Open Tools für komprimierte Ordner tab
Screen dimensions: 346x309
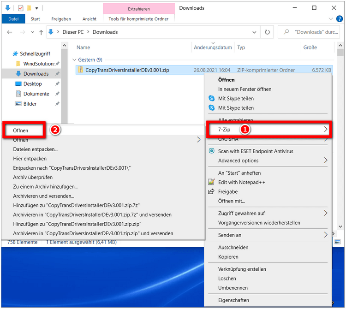click(x=138, y=19)
